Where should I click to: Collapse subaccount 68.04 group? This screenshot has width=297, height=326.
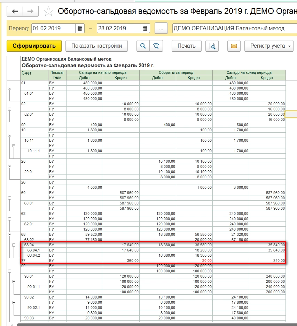[14, 245]
